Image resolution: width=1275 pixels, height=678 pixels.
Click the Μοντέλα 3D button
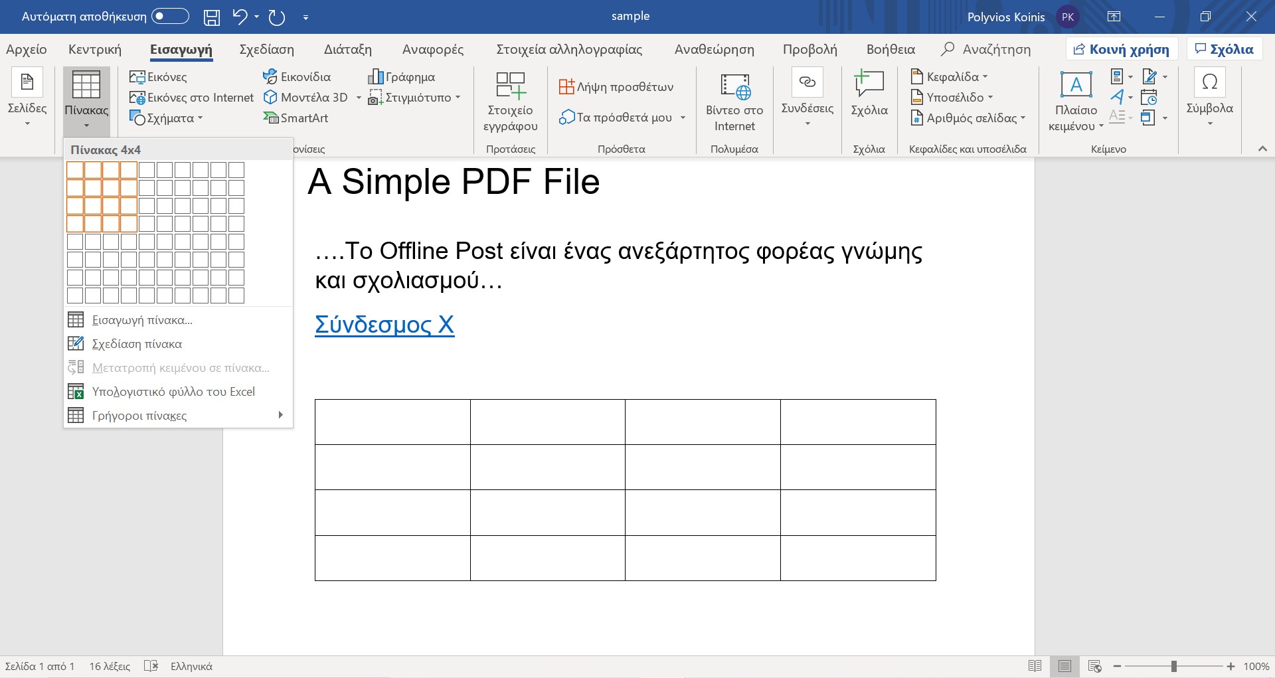(x=306, y=98)
